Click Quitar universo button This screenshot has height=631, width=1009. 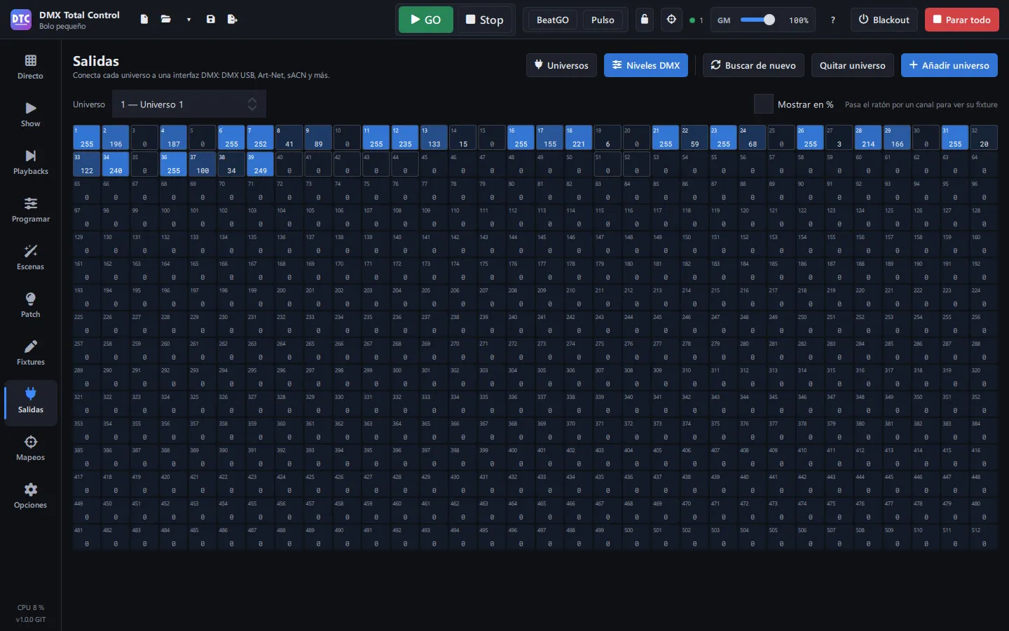coord(853,65)
